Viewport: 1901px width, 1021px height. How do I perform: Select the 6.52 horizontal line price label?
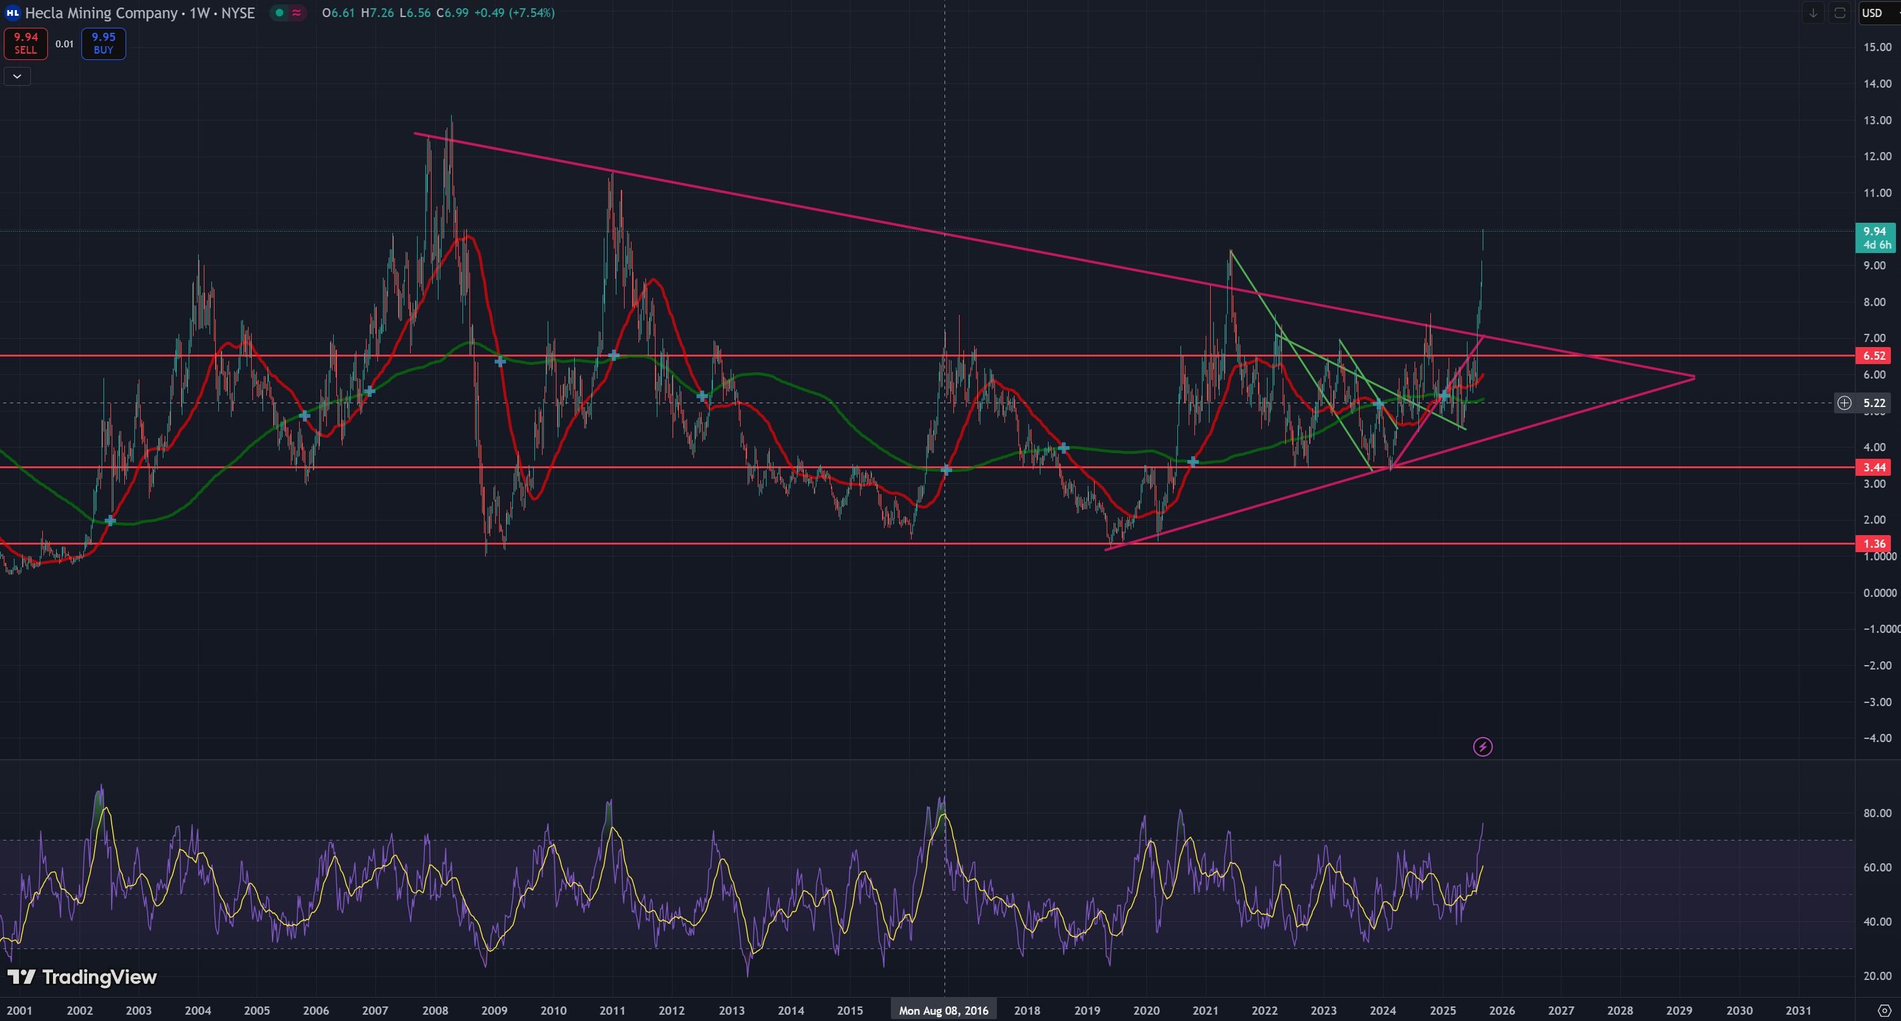point(1875,356)
